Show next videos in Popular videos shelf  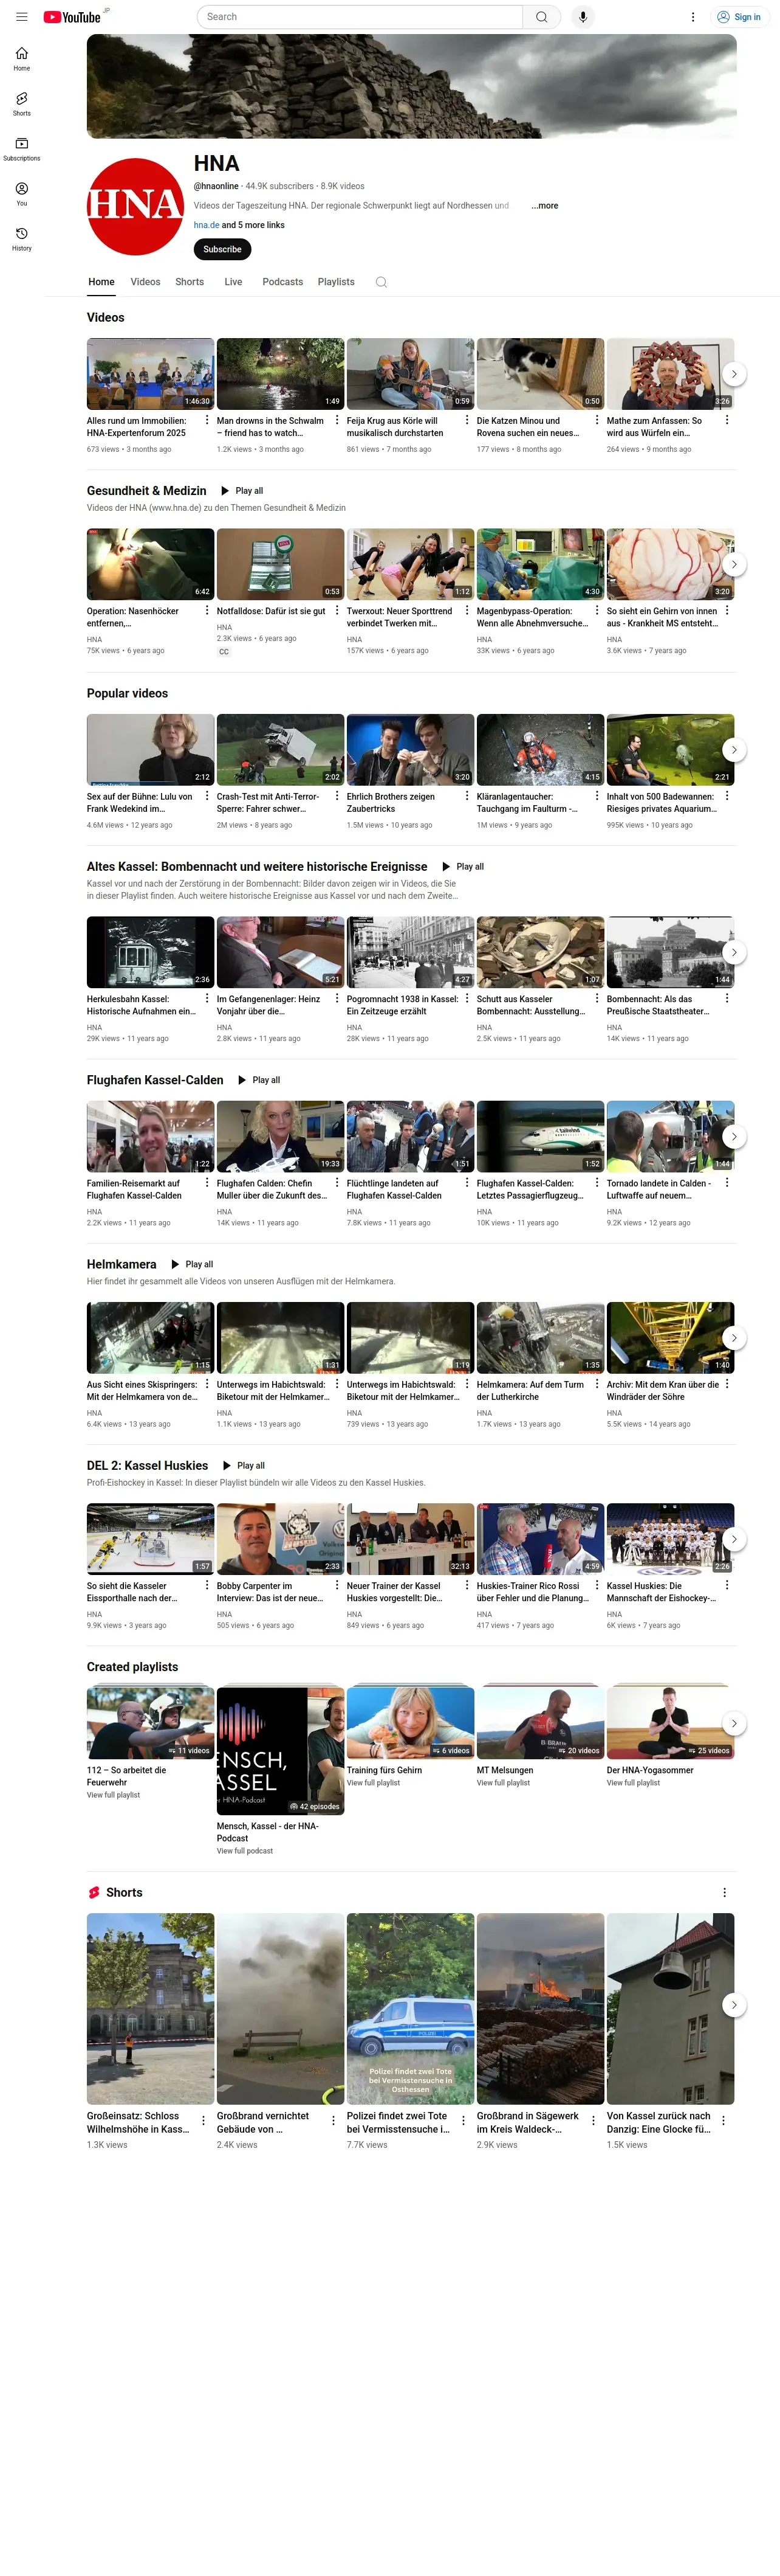click(x=734, y=750)
